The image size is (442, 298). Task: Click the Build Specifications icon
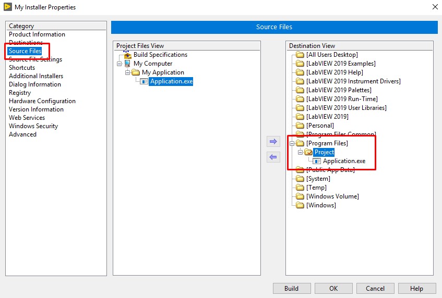point(128,55)
